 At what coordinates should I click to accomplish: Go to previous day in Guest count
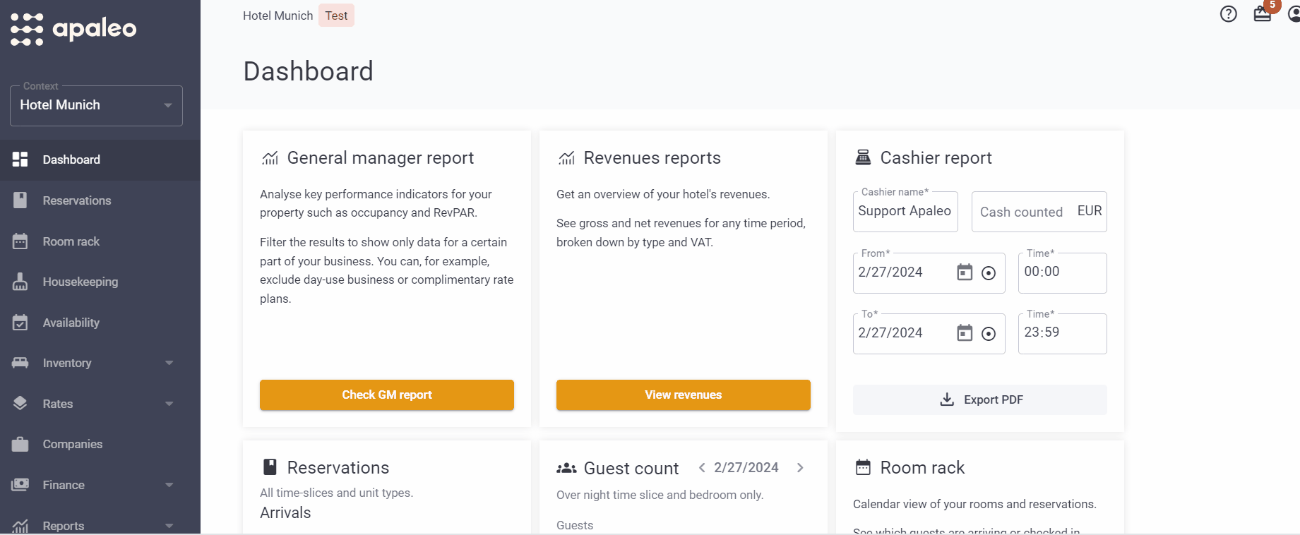click(x=702, y=467)
